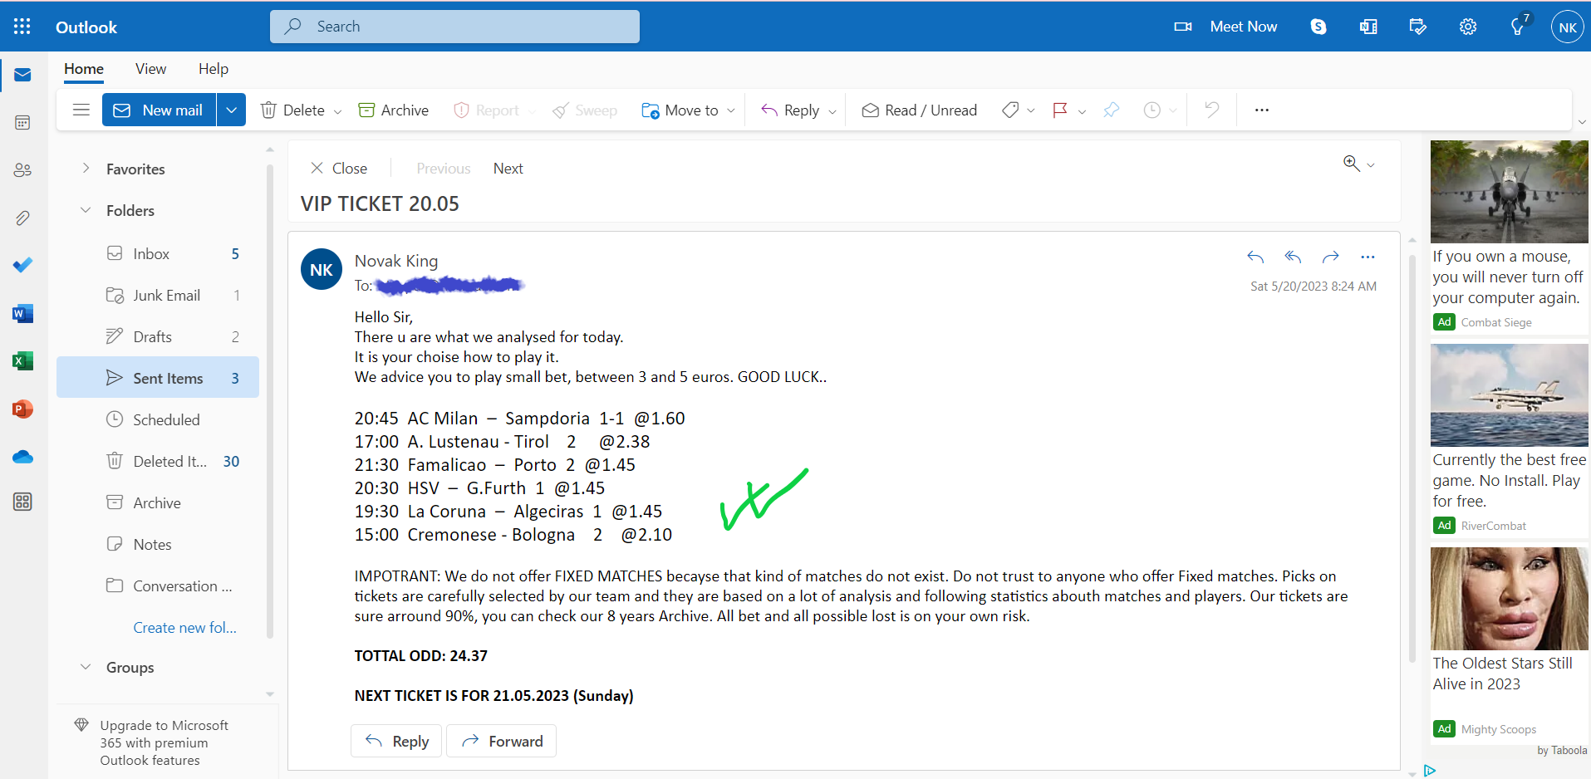This screenshot has height=779, width=1591.
Task: Expand the New mail dropdown arrow
Action: [231, 110]
